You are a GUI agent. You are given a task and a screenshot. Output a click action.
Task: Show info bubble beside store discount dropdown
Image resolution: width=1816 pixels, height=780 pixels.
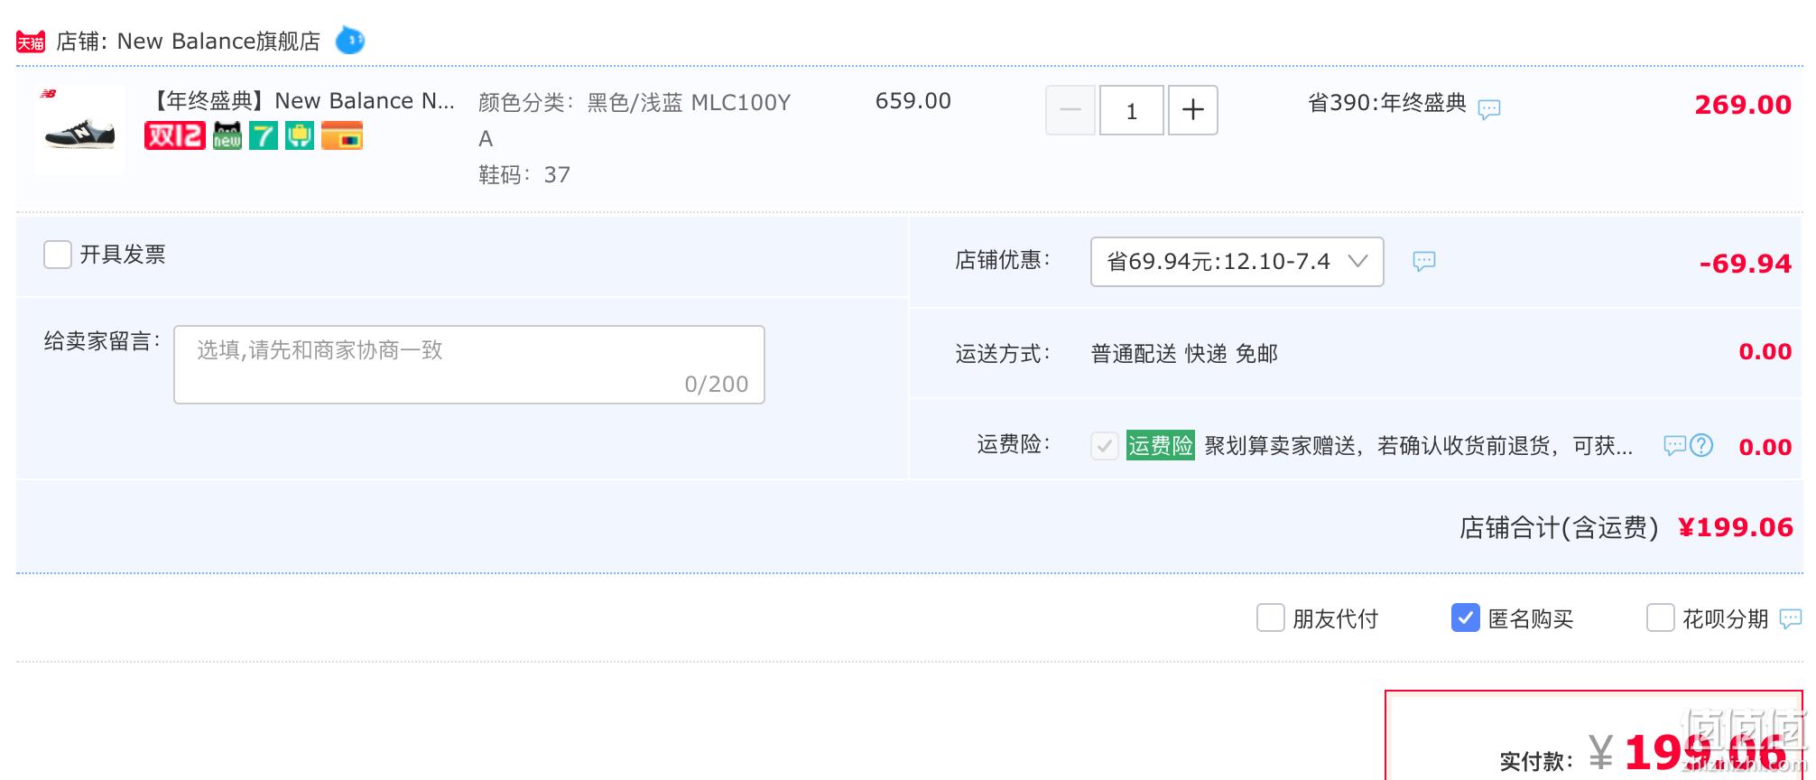(x=1424, y=262)
